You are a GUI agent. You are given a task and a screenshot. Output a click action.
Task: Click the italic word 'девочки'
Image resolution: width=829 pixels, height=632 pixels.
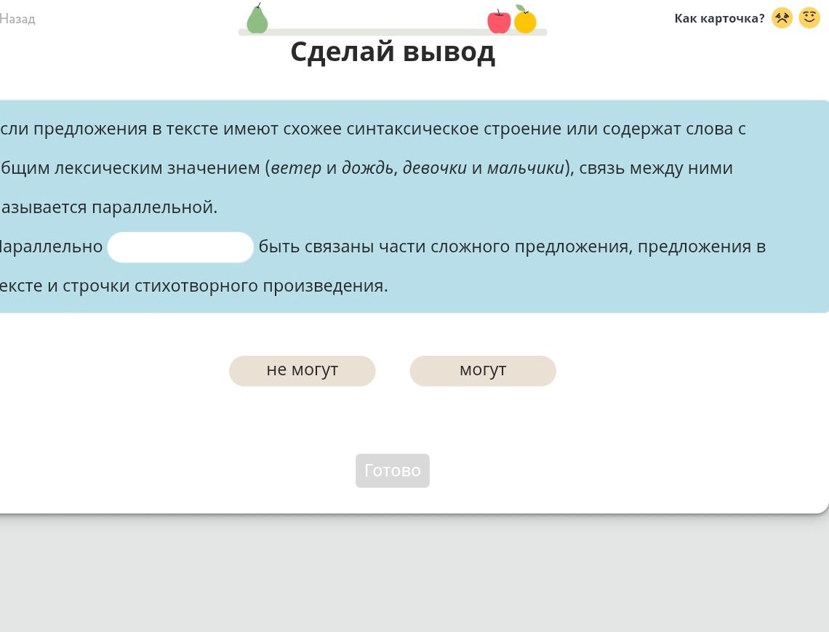(435, 168)
